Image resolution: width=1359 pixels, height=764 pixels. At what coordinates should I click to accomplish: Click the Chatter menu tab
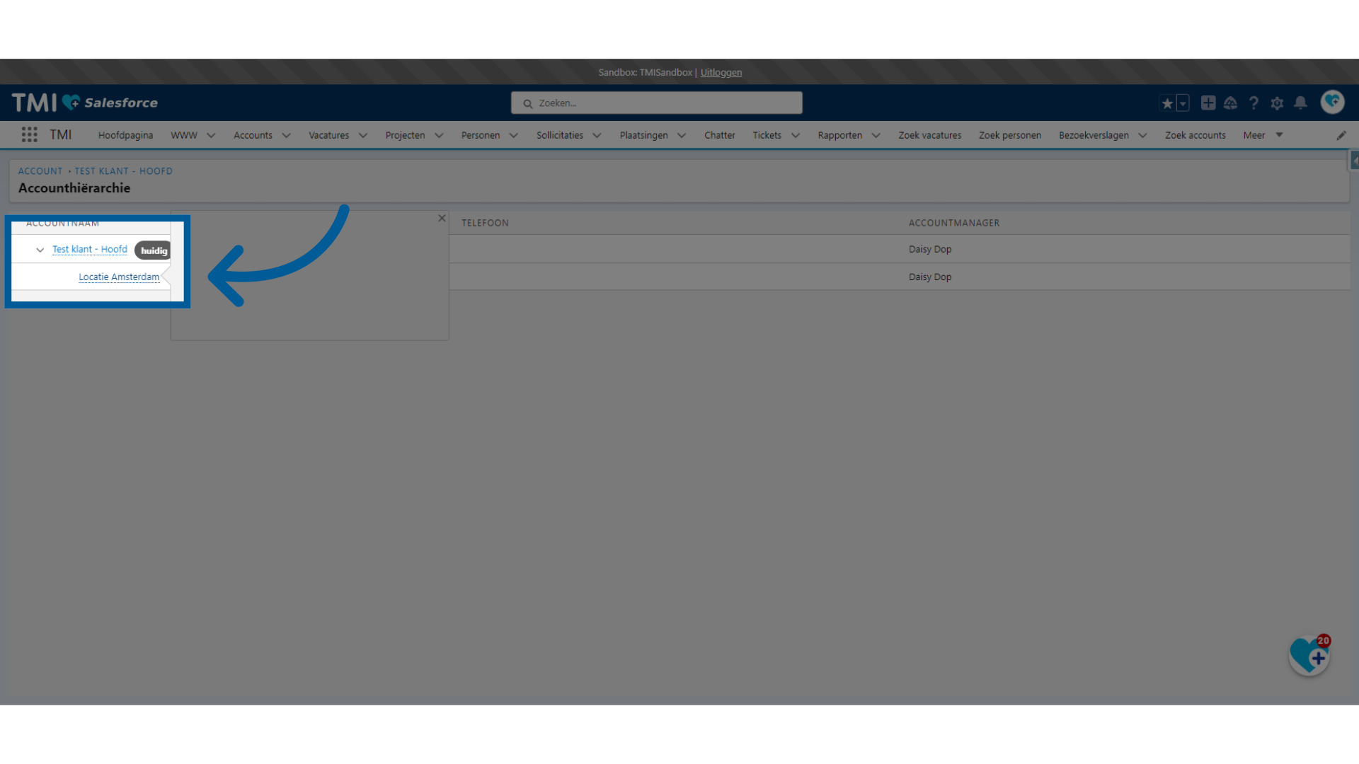720,134
